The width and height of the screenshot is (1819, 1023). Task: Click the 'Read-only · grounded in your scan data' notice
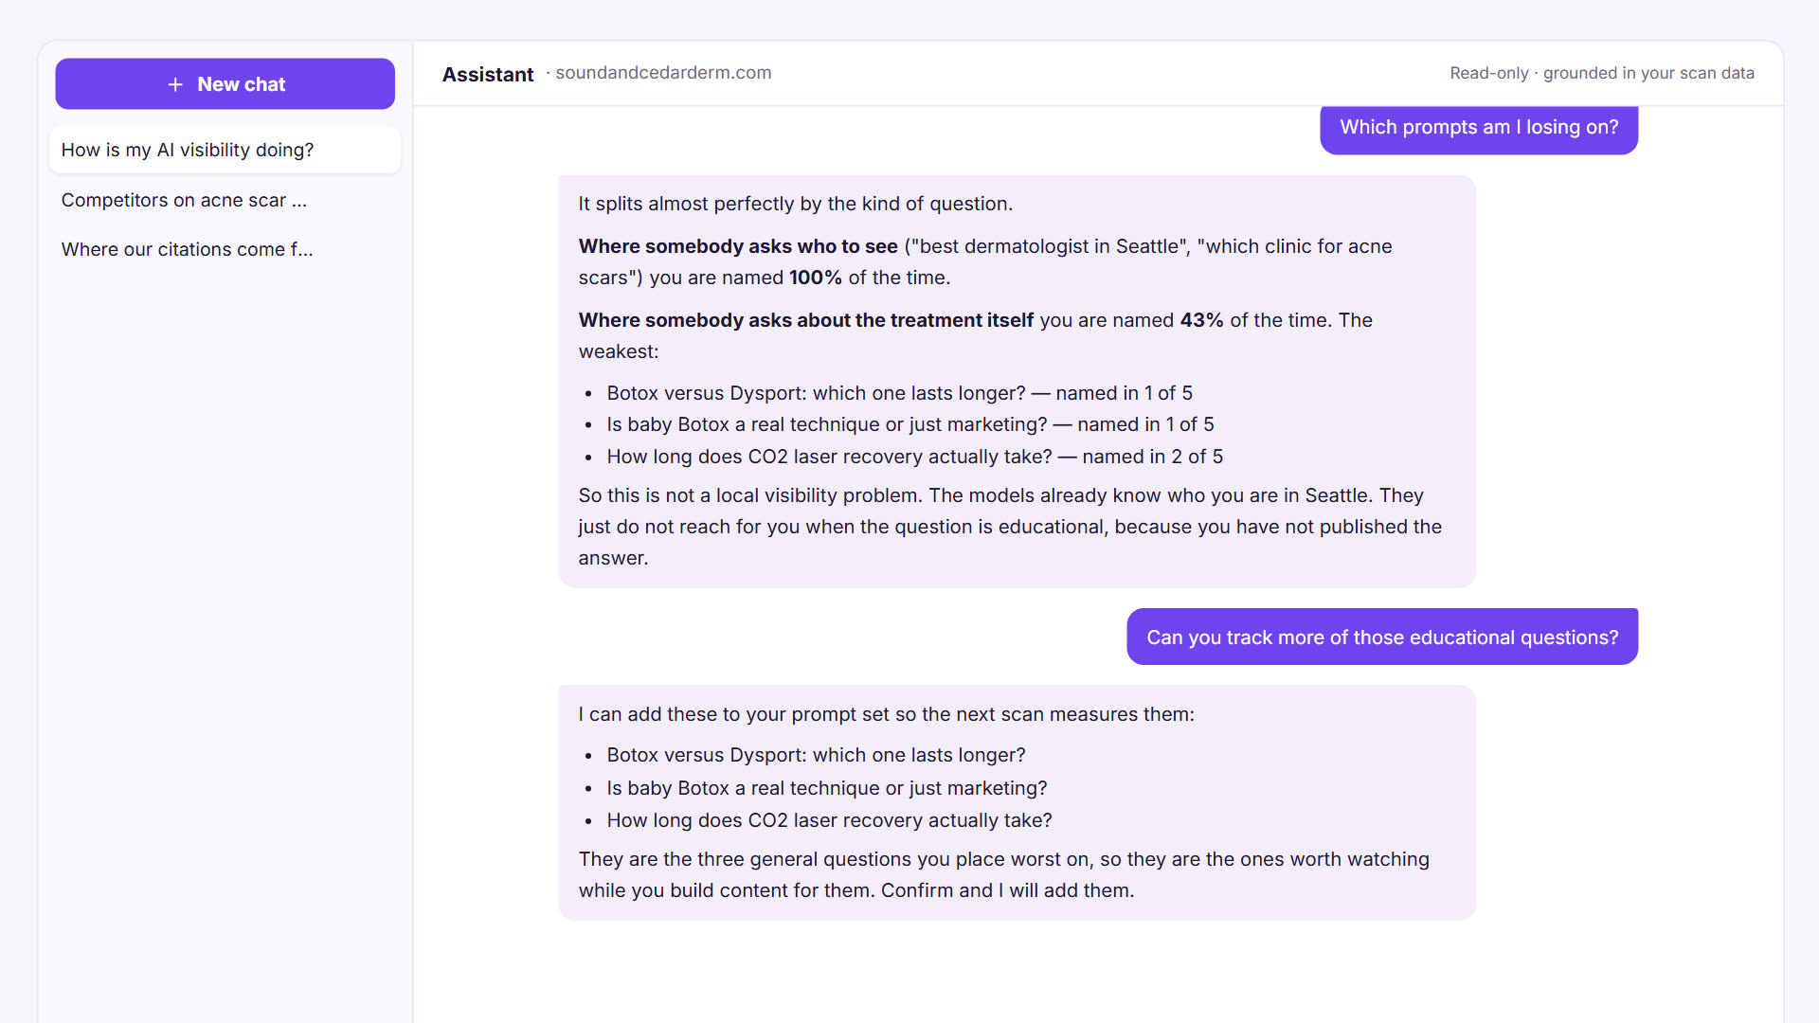tap(1602, 73)
